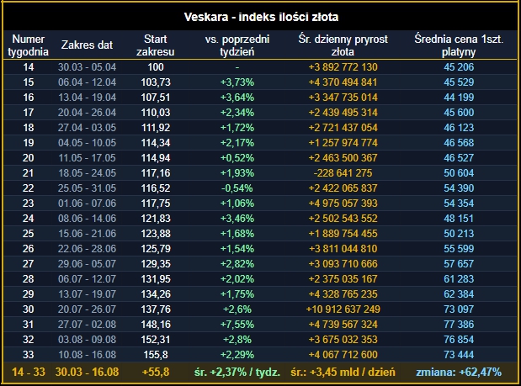Select the date range '20.04 - 26.04'

pyautogui.click(x=87, y=113)
